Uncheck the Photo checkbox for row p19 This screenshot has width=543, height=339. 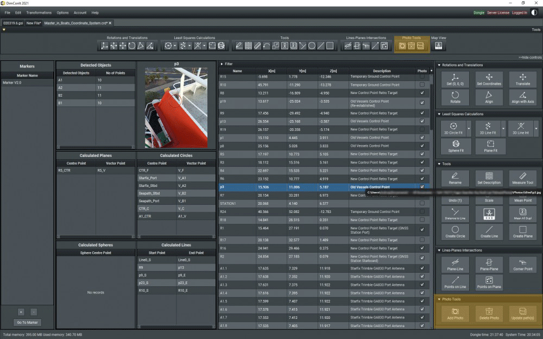(x=422, y=101)
